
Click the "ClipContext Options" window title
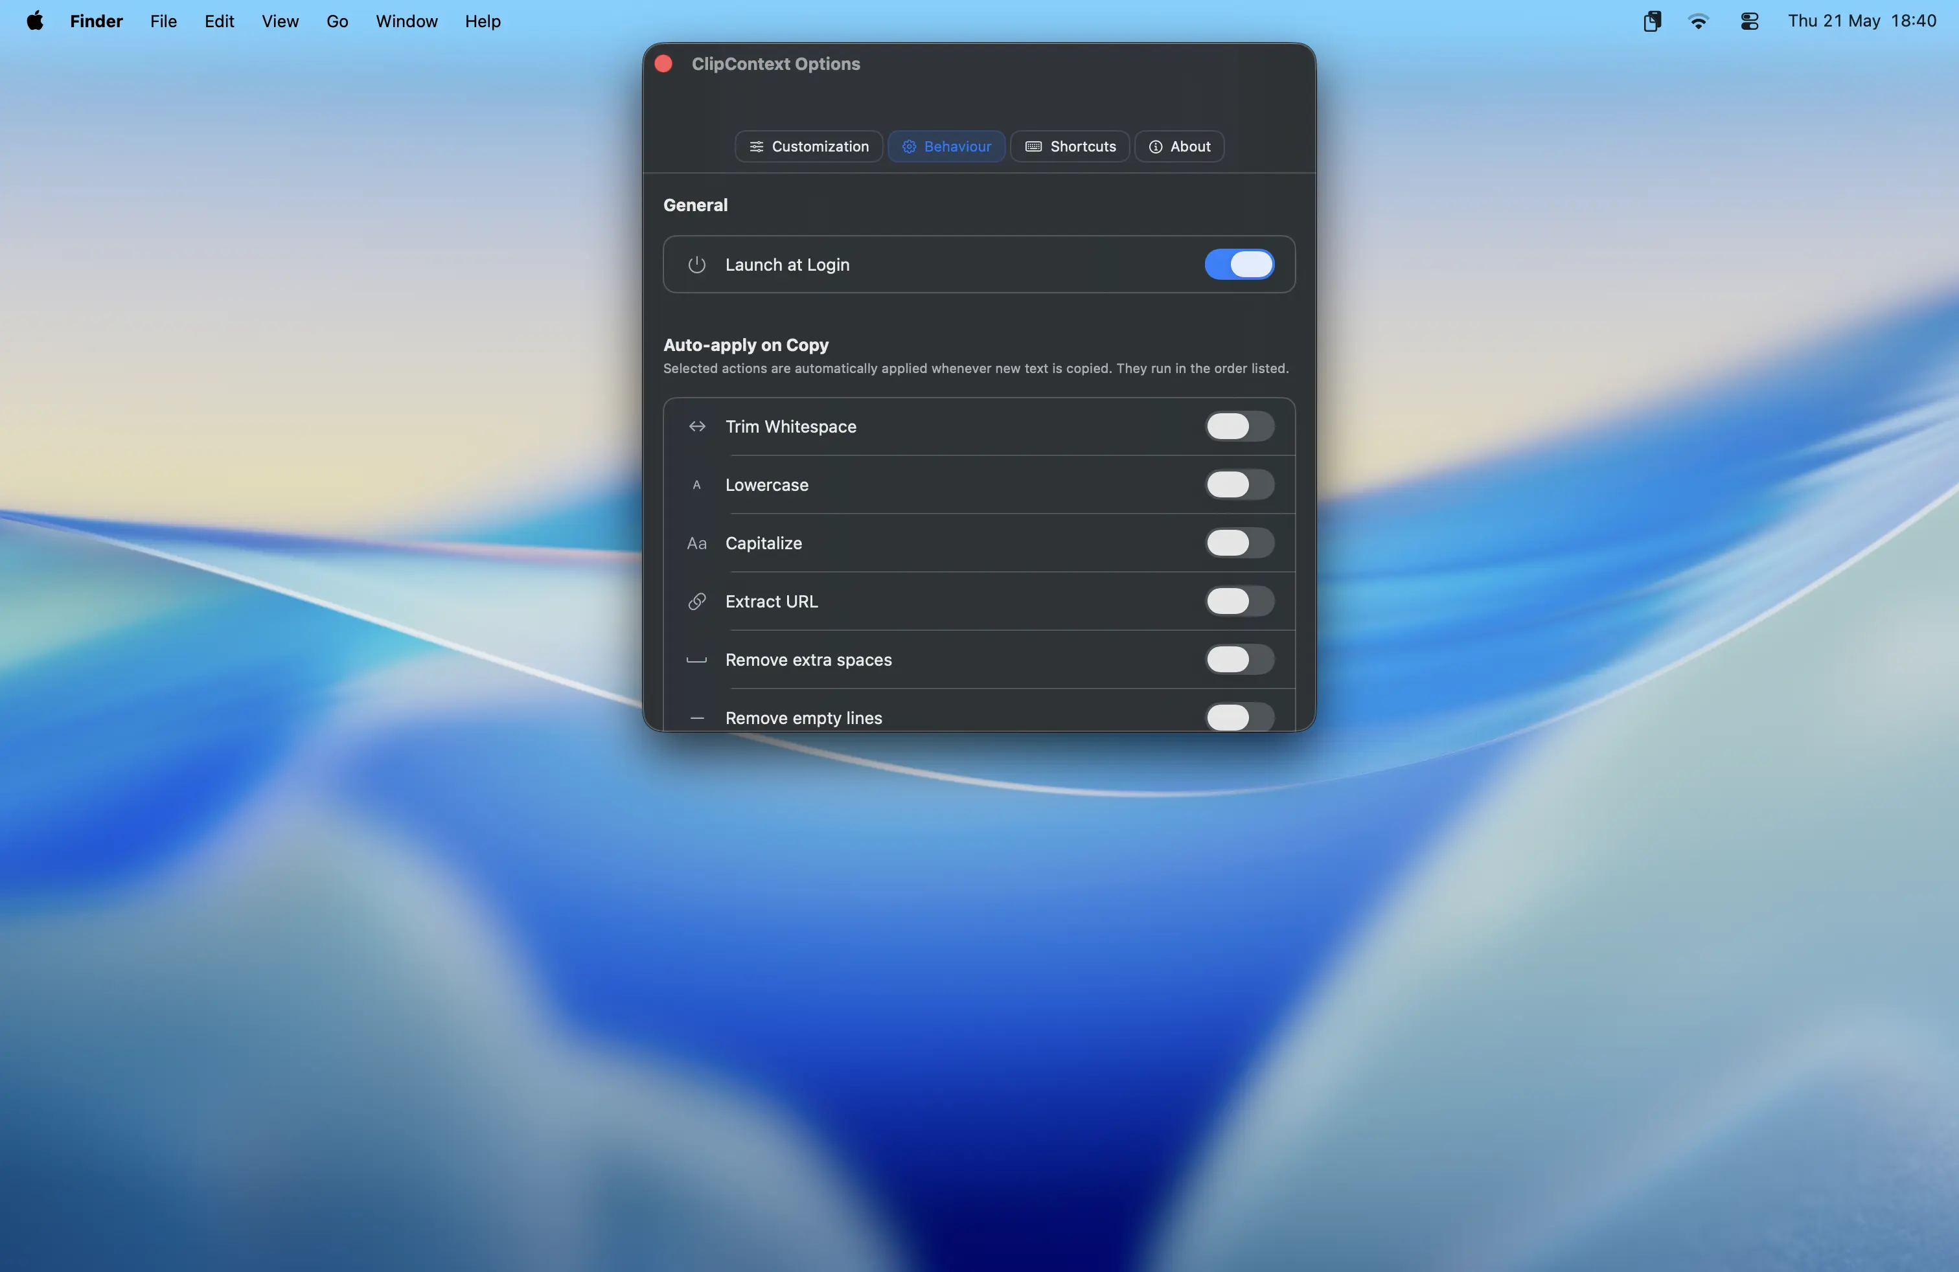pyautogui.click(x=775, y=64)
